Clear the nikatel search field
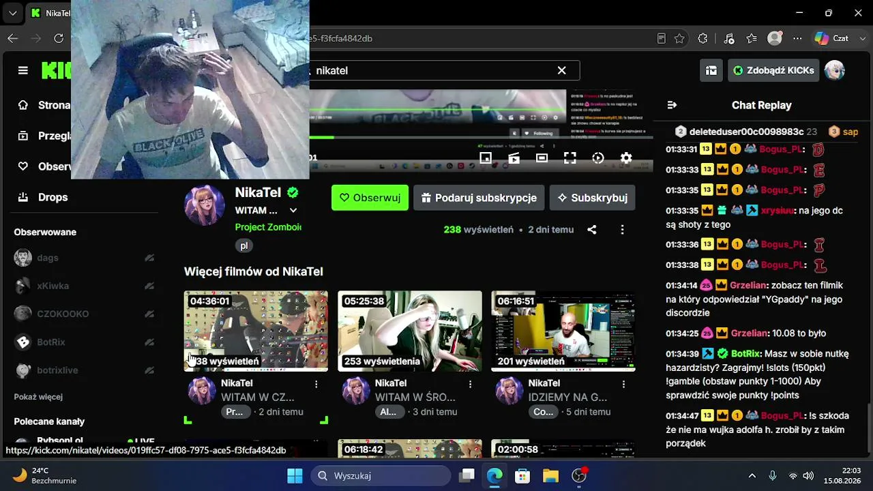Screen dimensions: 873x491 click(561, 70)
